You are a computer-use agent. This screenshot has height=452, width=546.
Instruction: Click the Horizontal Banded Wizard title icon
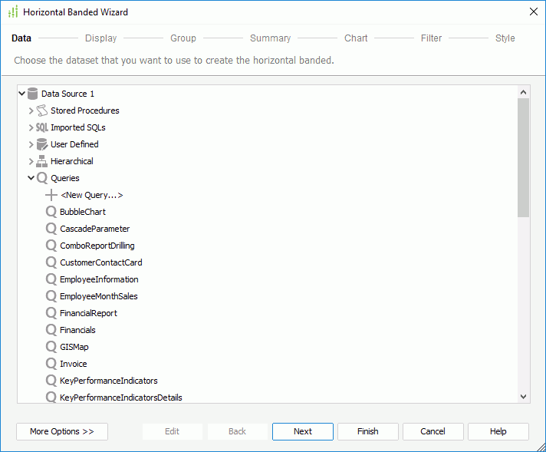13,12
